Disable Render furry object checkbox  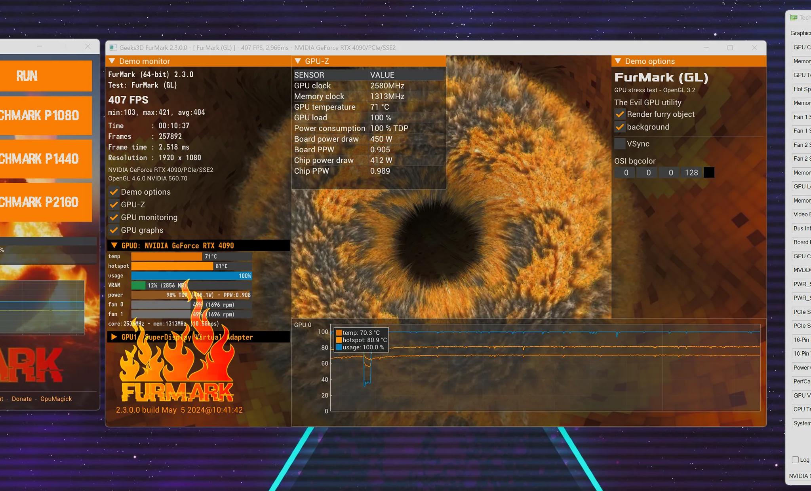(x=620, y=114)
